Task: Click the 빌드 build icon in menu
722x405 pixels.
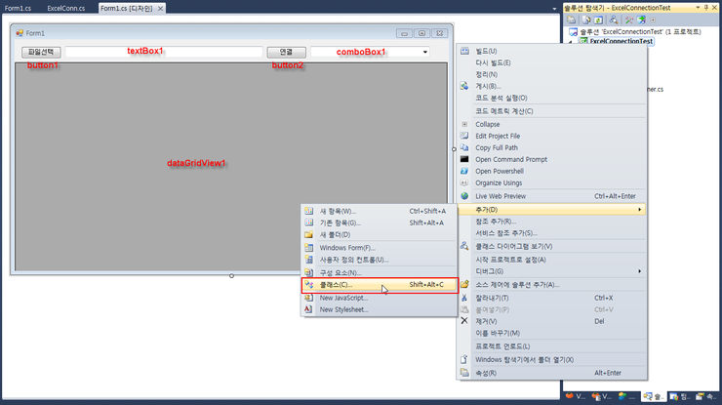Action: coord(464,51)
